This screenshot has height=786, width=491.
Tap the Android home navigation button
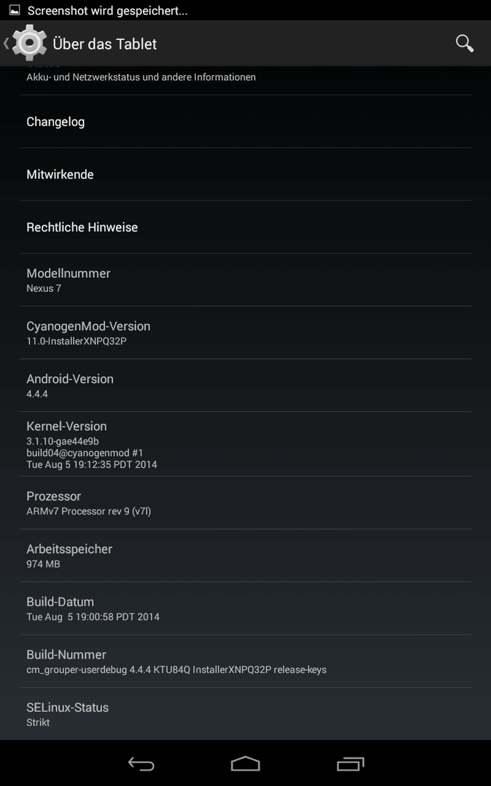246,763
